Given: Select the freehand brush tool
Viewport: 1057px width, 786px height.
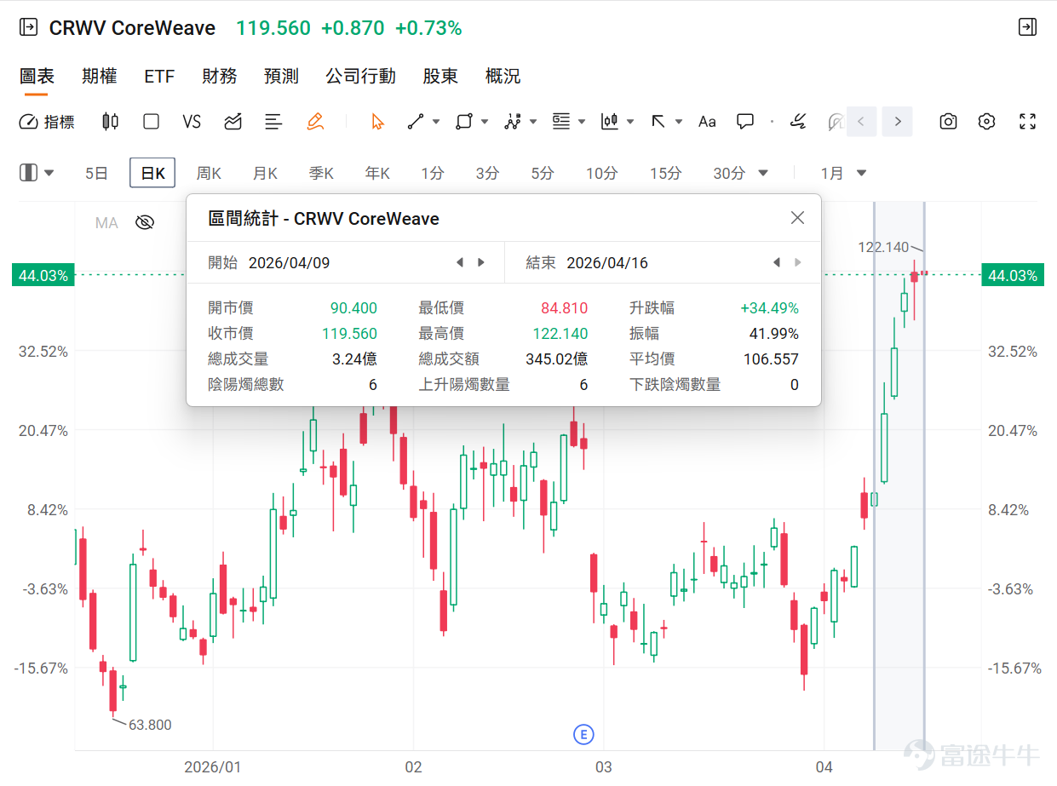Looking at the screenshot, I should pos(798,122).
